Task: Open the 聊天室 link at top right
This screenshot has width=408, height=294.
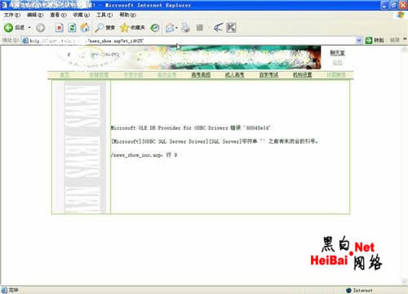Action: click(x=337, y=53)
